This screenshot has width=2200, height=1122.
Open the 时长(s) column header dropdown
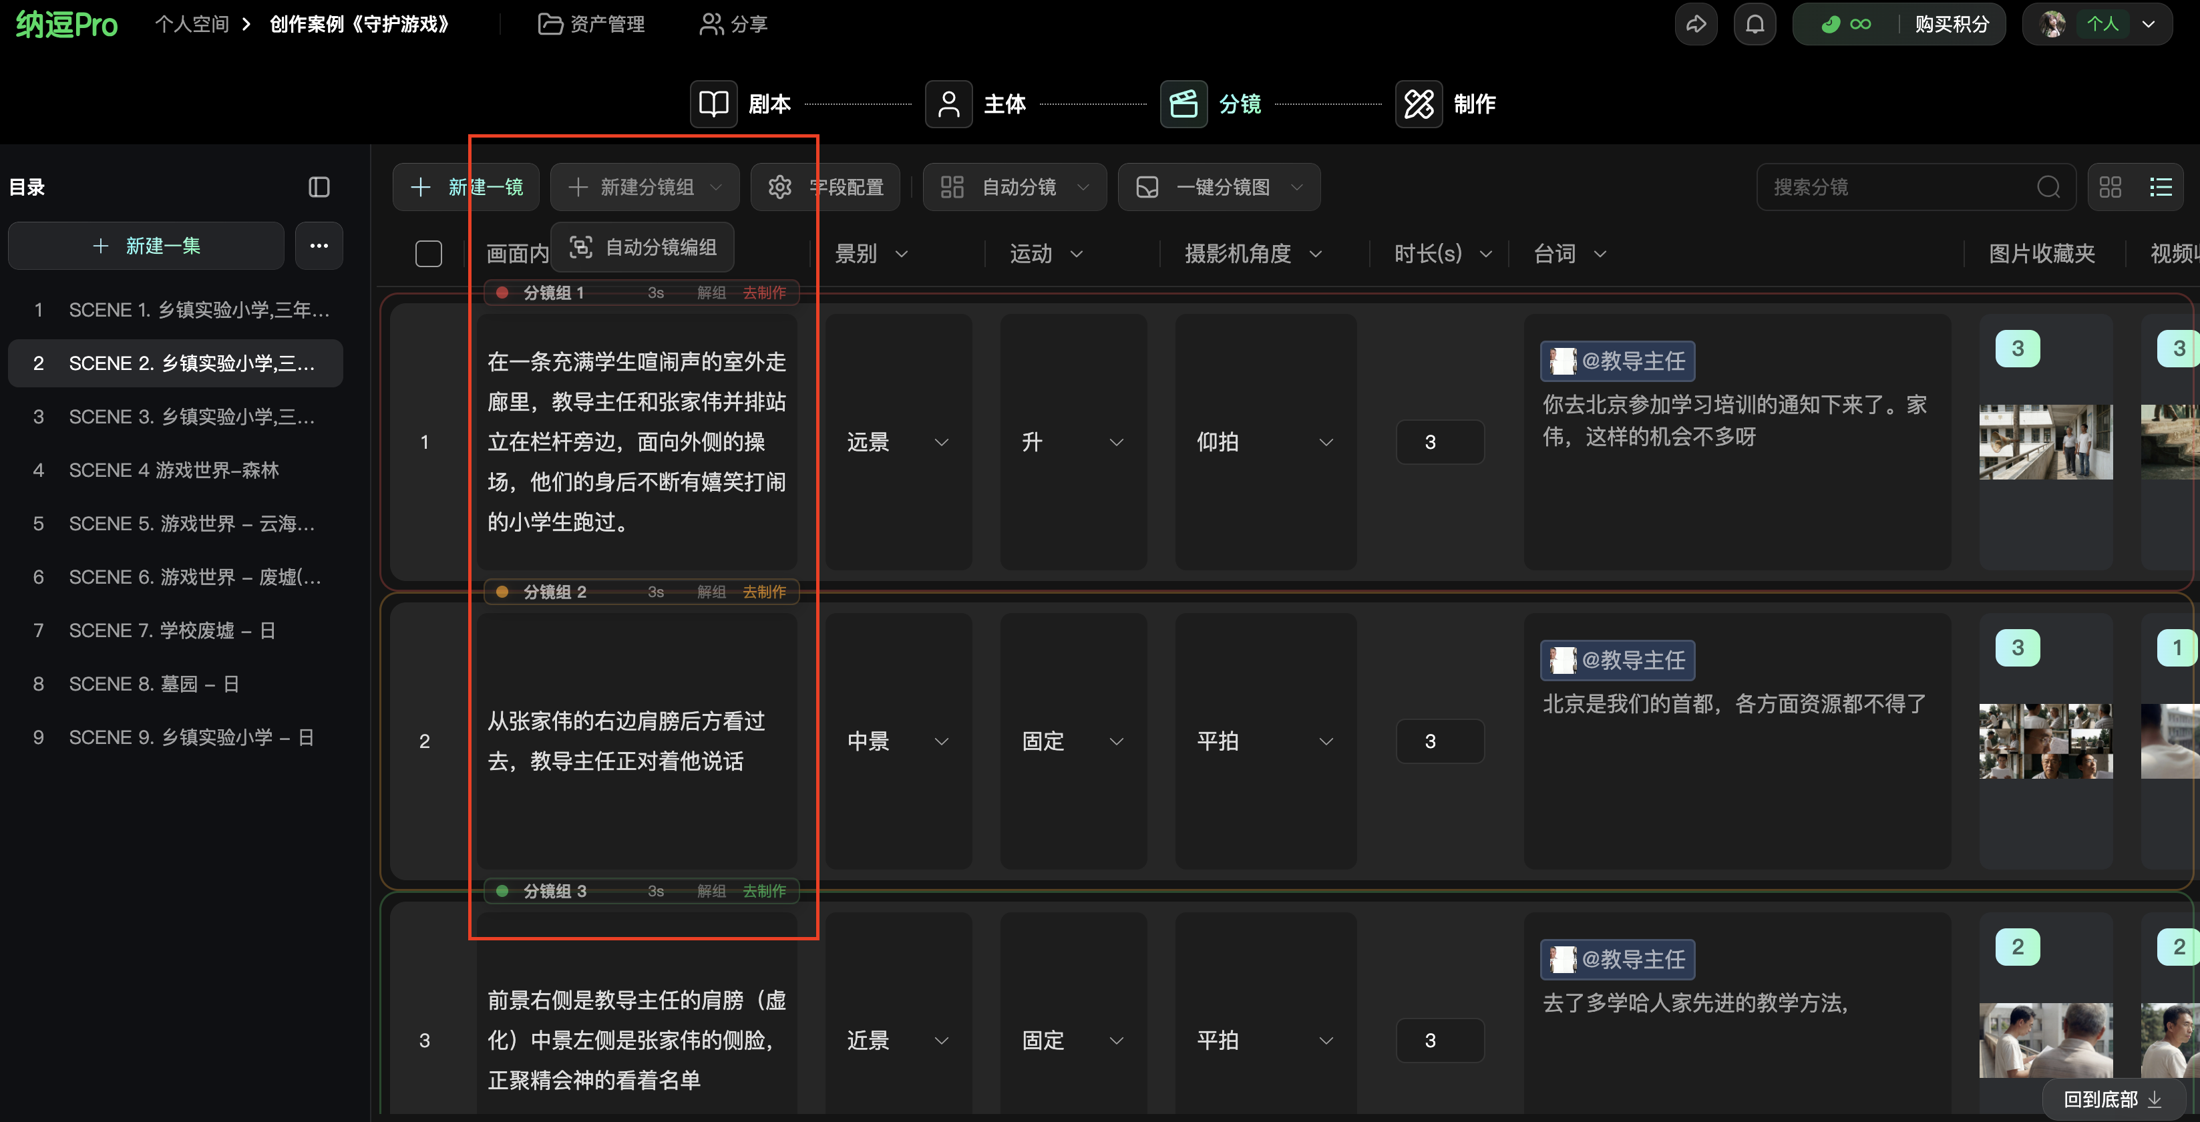[x=1485, y=254]
